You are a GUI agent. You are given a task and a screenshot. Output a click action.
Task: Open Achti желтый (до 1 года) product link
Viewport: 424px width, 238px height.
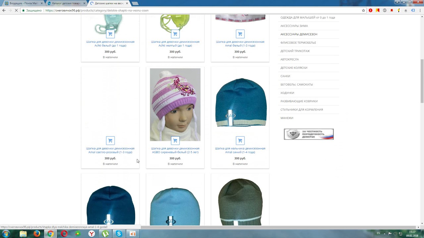tap(175, 44)
